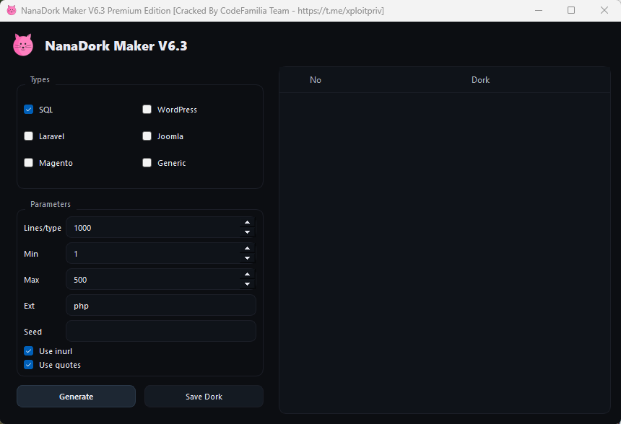Click the small cat icon in the title bar
Screen dimensions: 621x424
(11, 10)
